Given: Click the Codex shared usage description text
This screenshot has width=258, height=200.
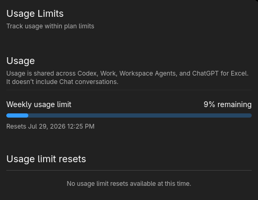Looking at the screenshot, I should click(x=127, y=73).
